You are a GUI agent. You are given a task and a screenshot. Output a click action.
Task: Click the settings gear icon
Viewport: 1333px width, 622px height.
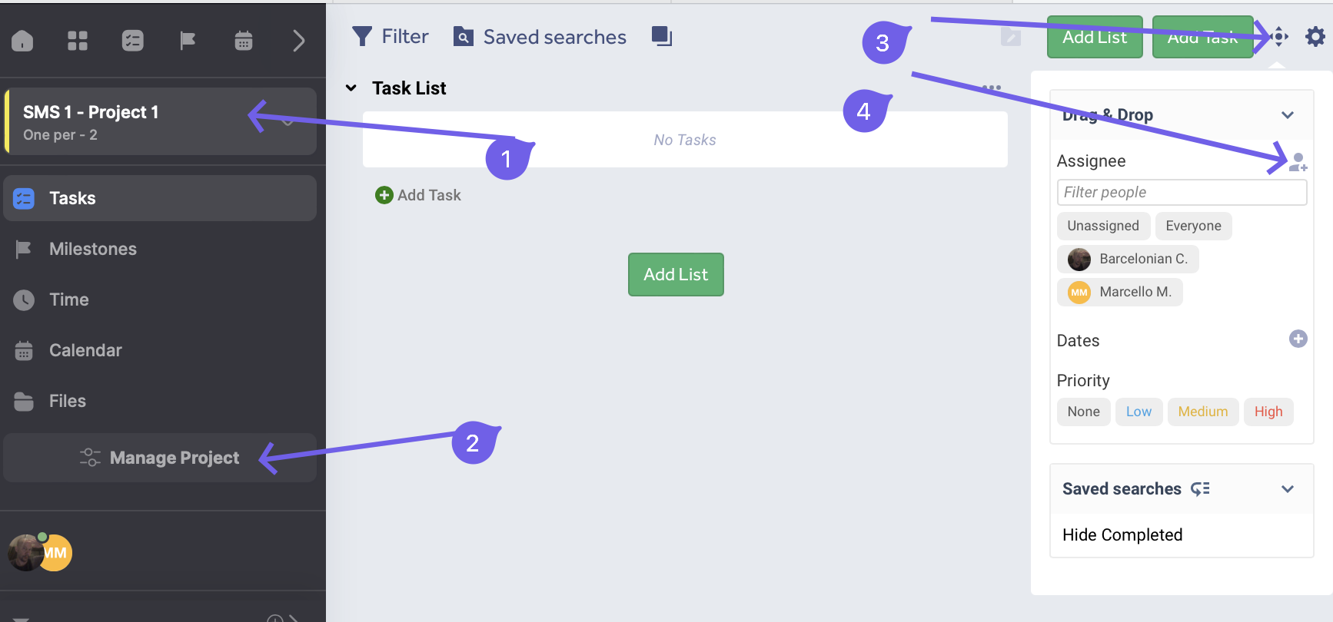(1315, 36)
